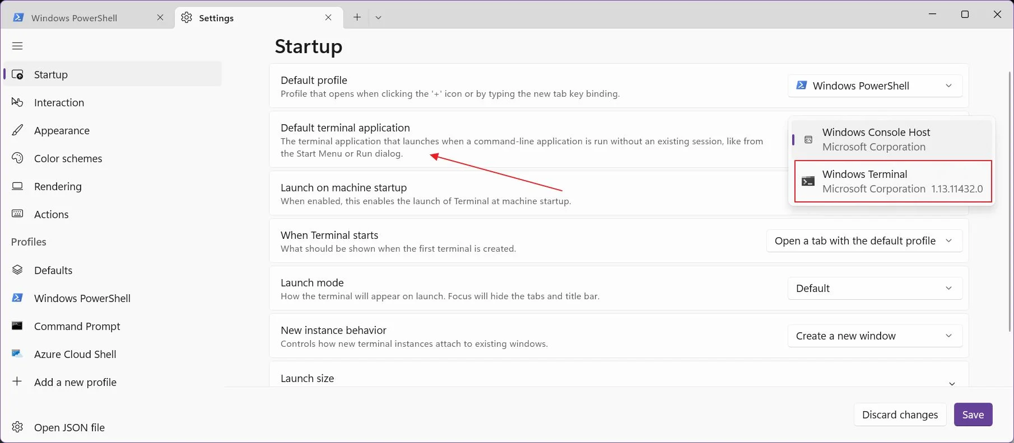The width and height of the screenshot is (1014, 443).
Task: Click the Windows Console Host icon in dropdown list
Action: pyautogui.click(x=808, y=139)
